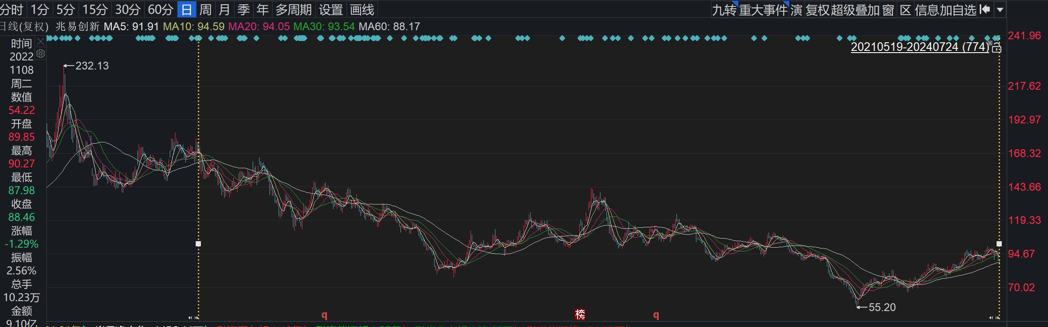Click the 数值 reading 54.22
This screenshot has width=1048, height=327.
[22, 110]
